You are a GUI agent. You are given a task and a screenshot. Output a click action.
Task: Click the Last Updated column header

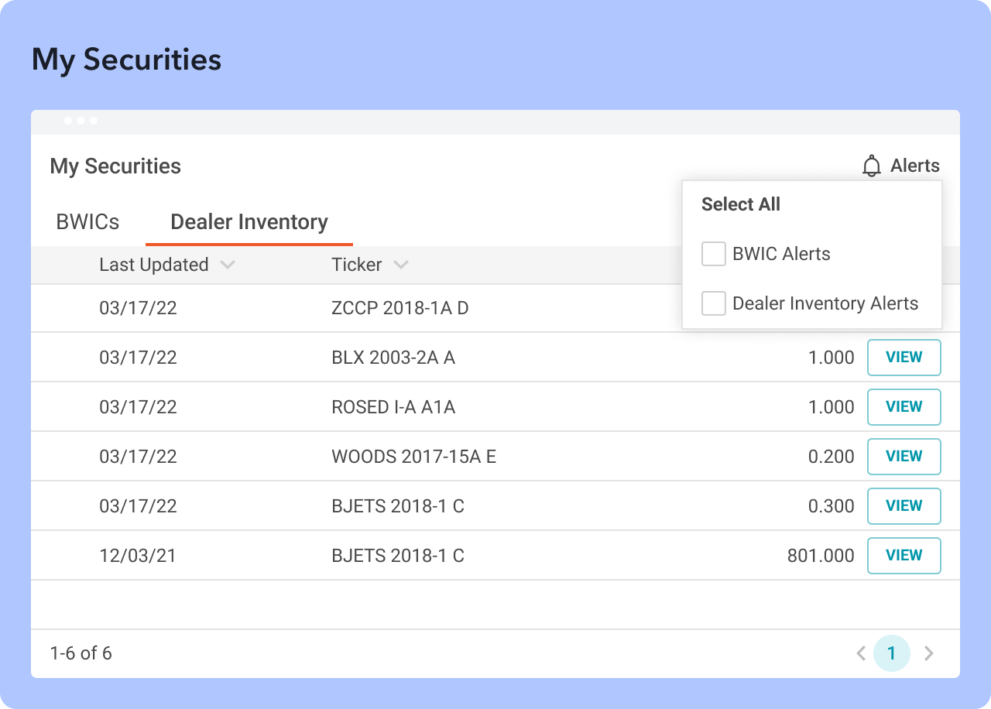tap(153, 265)
